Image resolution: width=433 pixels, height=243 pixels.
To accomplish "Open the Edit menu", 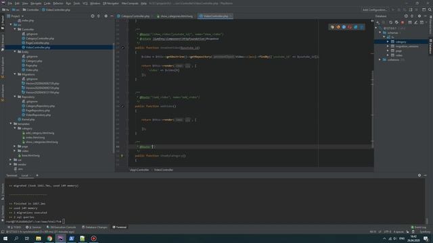I will [x=17, y=3].
